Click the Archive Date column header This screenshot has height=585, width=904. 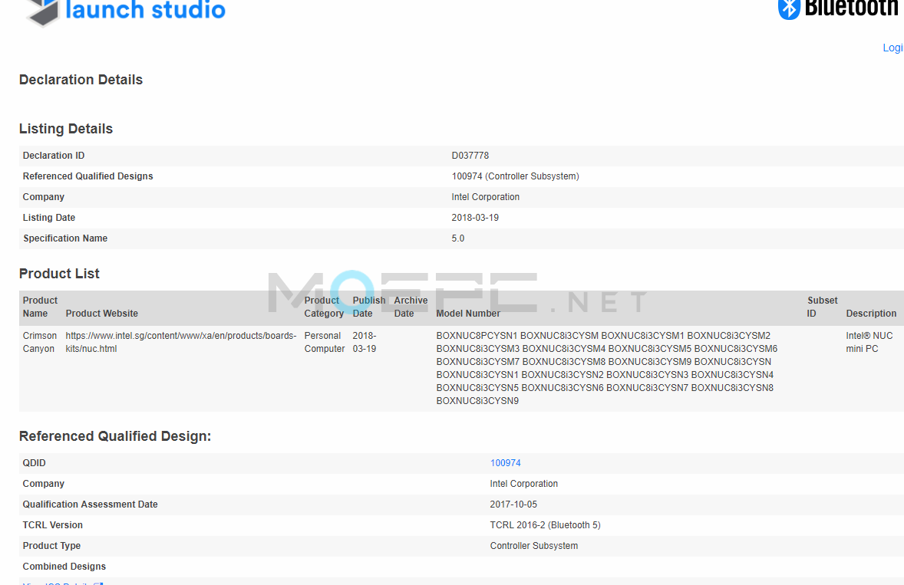(x=411, y=307)
